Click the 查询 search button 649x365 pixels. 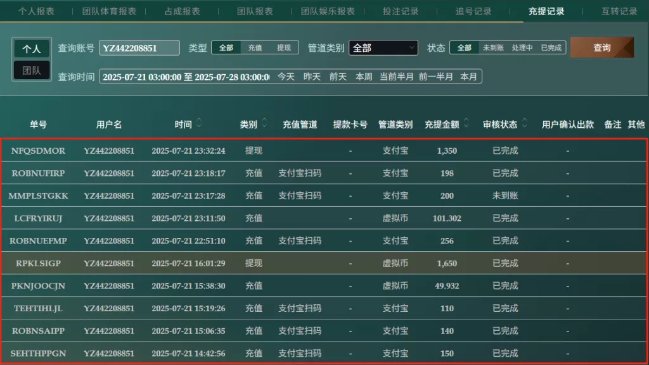pyautogui.click(x=602, y=48)
